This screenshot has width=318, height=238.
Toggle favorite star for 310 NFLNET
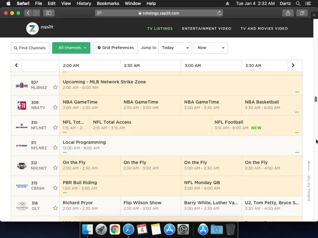point(55,127)
